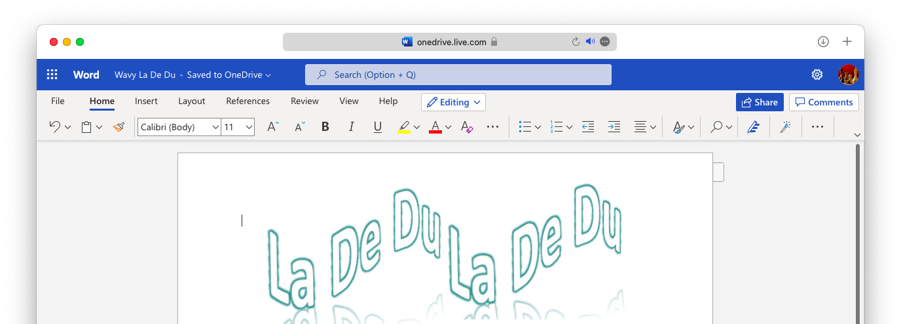Click the onedrive.live.com address bar
This screenshot has width=901, height=324.
click(450, 42)
